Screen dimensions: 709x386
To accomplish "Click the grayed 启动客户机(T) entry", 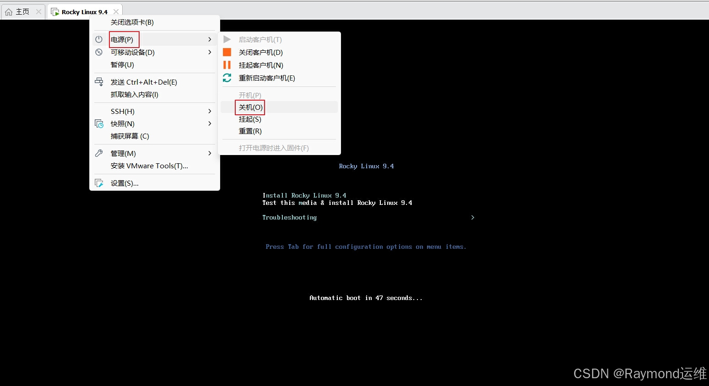I will coord(279,39).
